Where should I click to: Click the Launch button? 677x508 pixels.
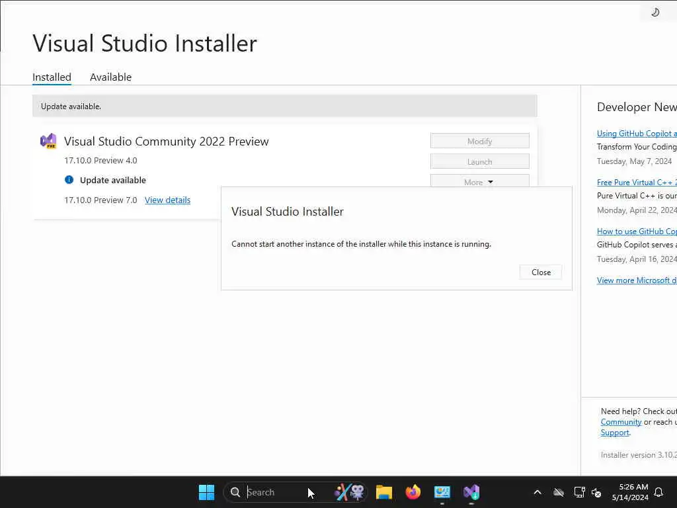coord(480,161)
